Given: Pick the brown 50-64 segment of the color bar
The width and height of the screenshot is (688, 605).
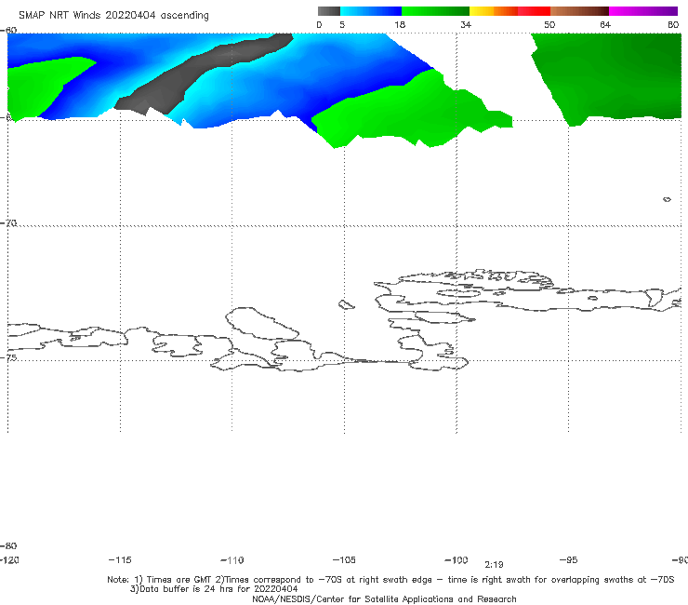Looking at the screenshot, I should 579,11.
